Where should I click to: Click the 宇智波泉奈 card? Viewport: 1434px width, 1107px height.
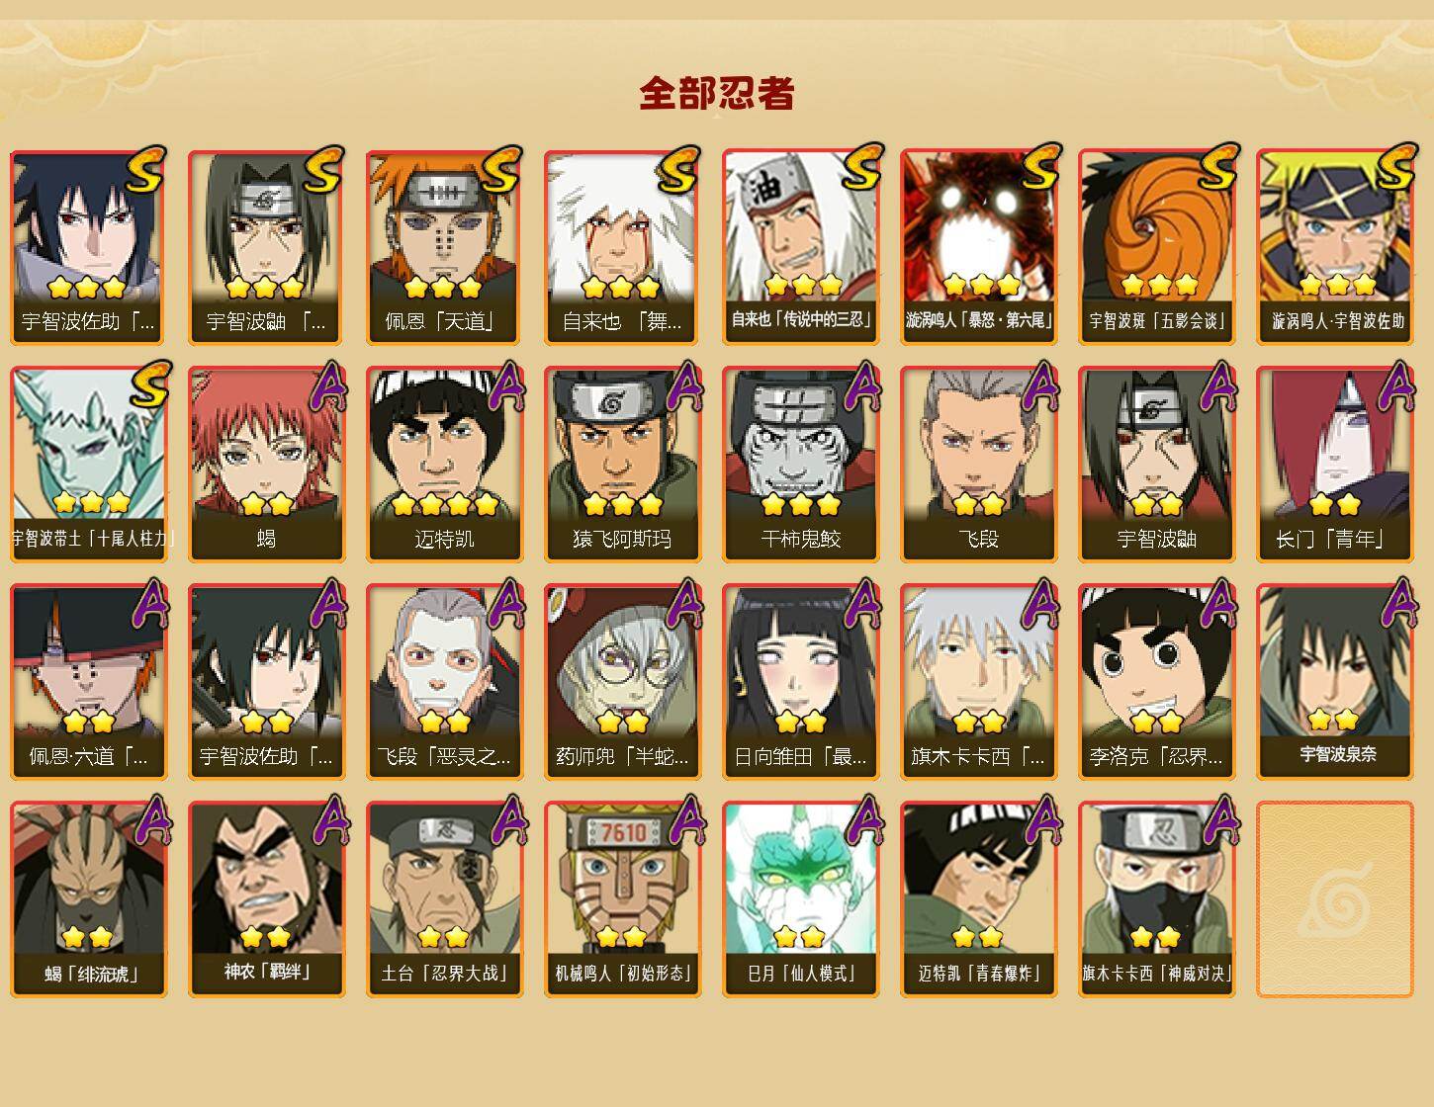pyautogui.click(x=1334, y=682)
